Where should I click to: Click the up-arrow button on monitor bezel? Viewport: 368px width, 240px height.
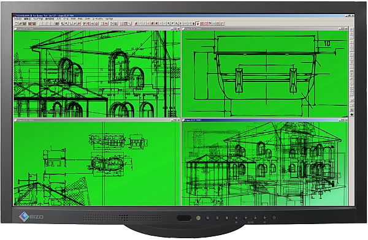tap(255, 217)
